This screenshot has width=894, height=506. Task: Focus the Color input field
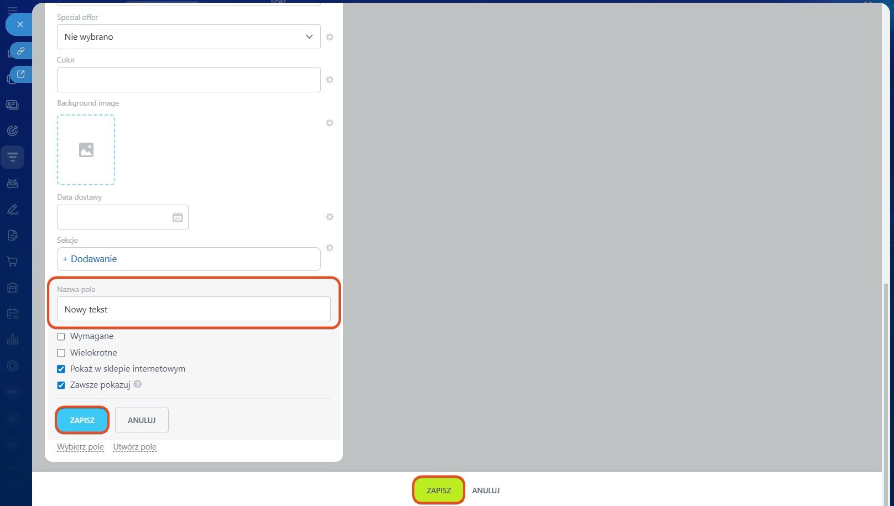point(189,80)
